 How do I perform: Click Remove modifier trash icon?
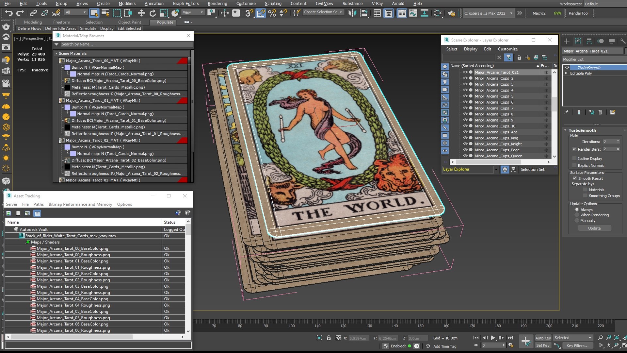coord(600,112)
